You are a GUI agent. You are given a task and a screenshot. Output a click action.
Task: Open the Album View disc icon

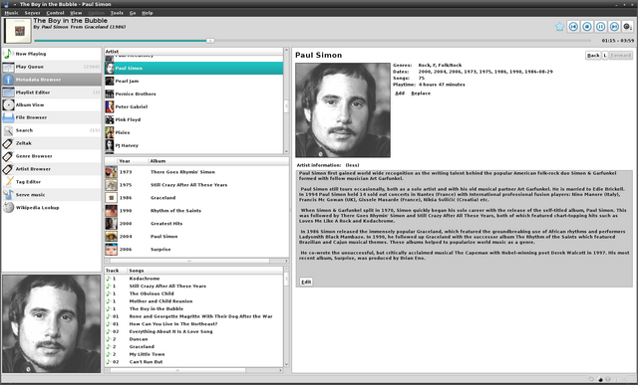point(8,104)
